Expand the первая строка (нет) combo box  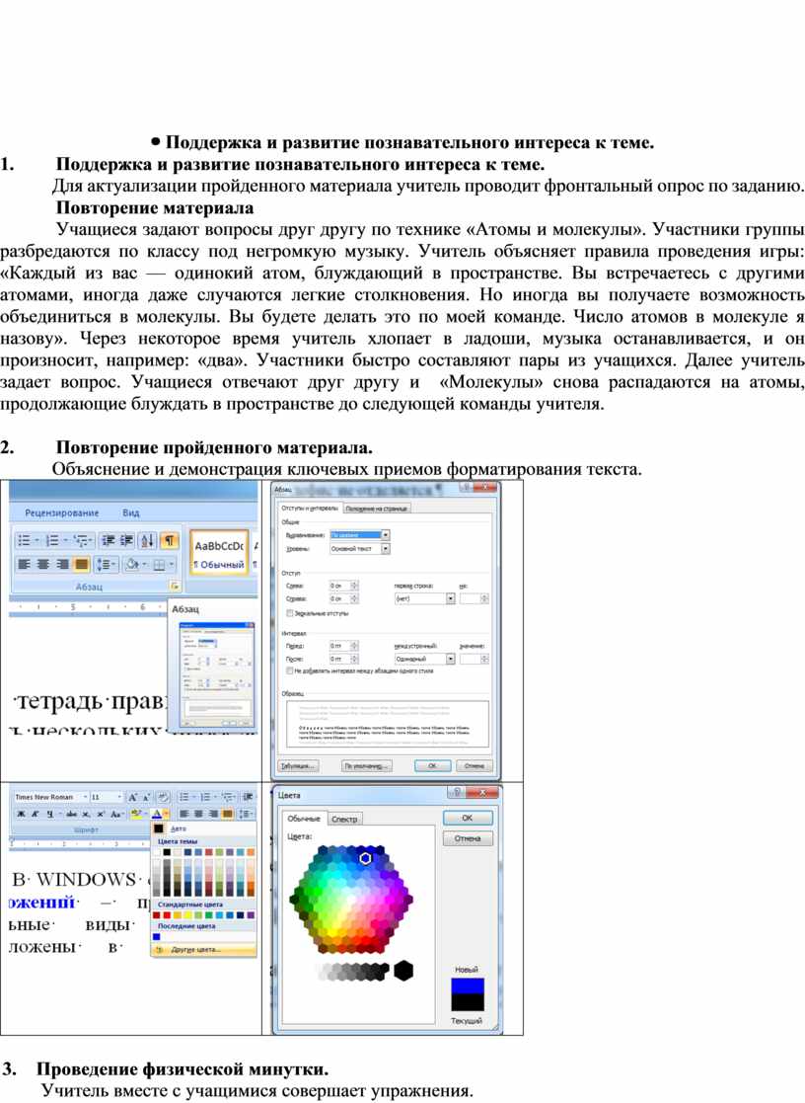(451, 598)
